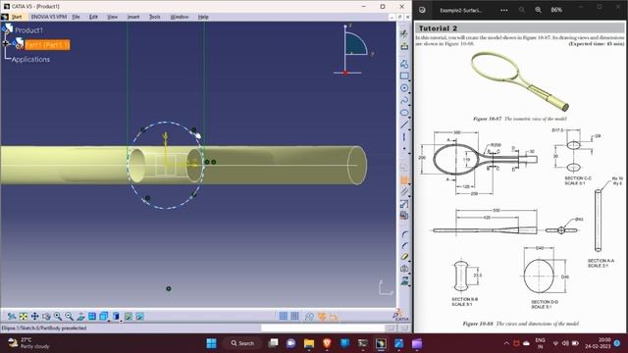This screenshot has height=353, width=628.
Task: Click the zoom out magnifier in PDF viewer
Action: pyautogui.click(x=521, y=10)
